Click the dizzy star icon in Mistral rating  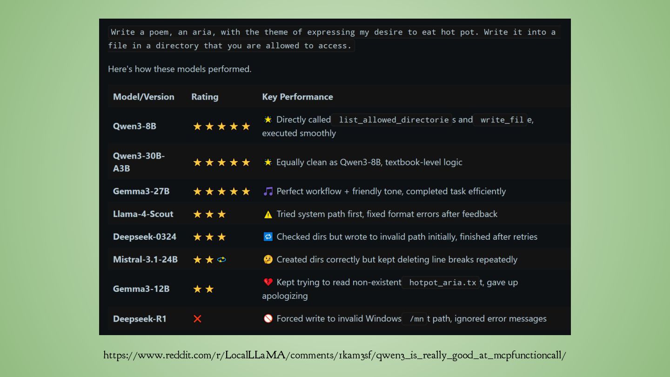[x=222, y=260]
